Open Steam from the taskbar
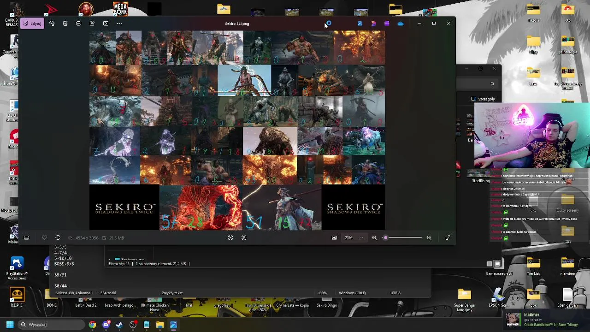The height and width of the screenshot is (332, 590). click(x=119, y=325)
